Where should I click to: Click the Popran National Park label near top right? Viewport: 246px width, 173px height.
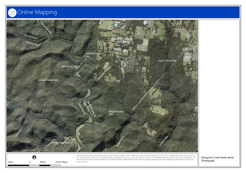(x=167, y=61)
